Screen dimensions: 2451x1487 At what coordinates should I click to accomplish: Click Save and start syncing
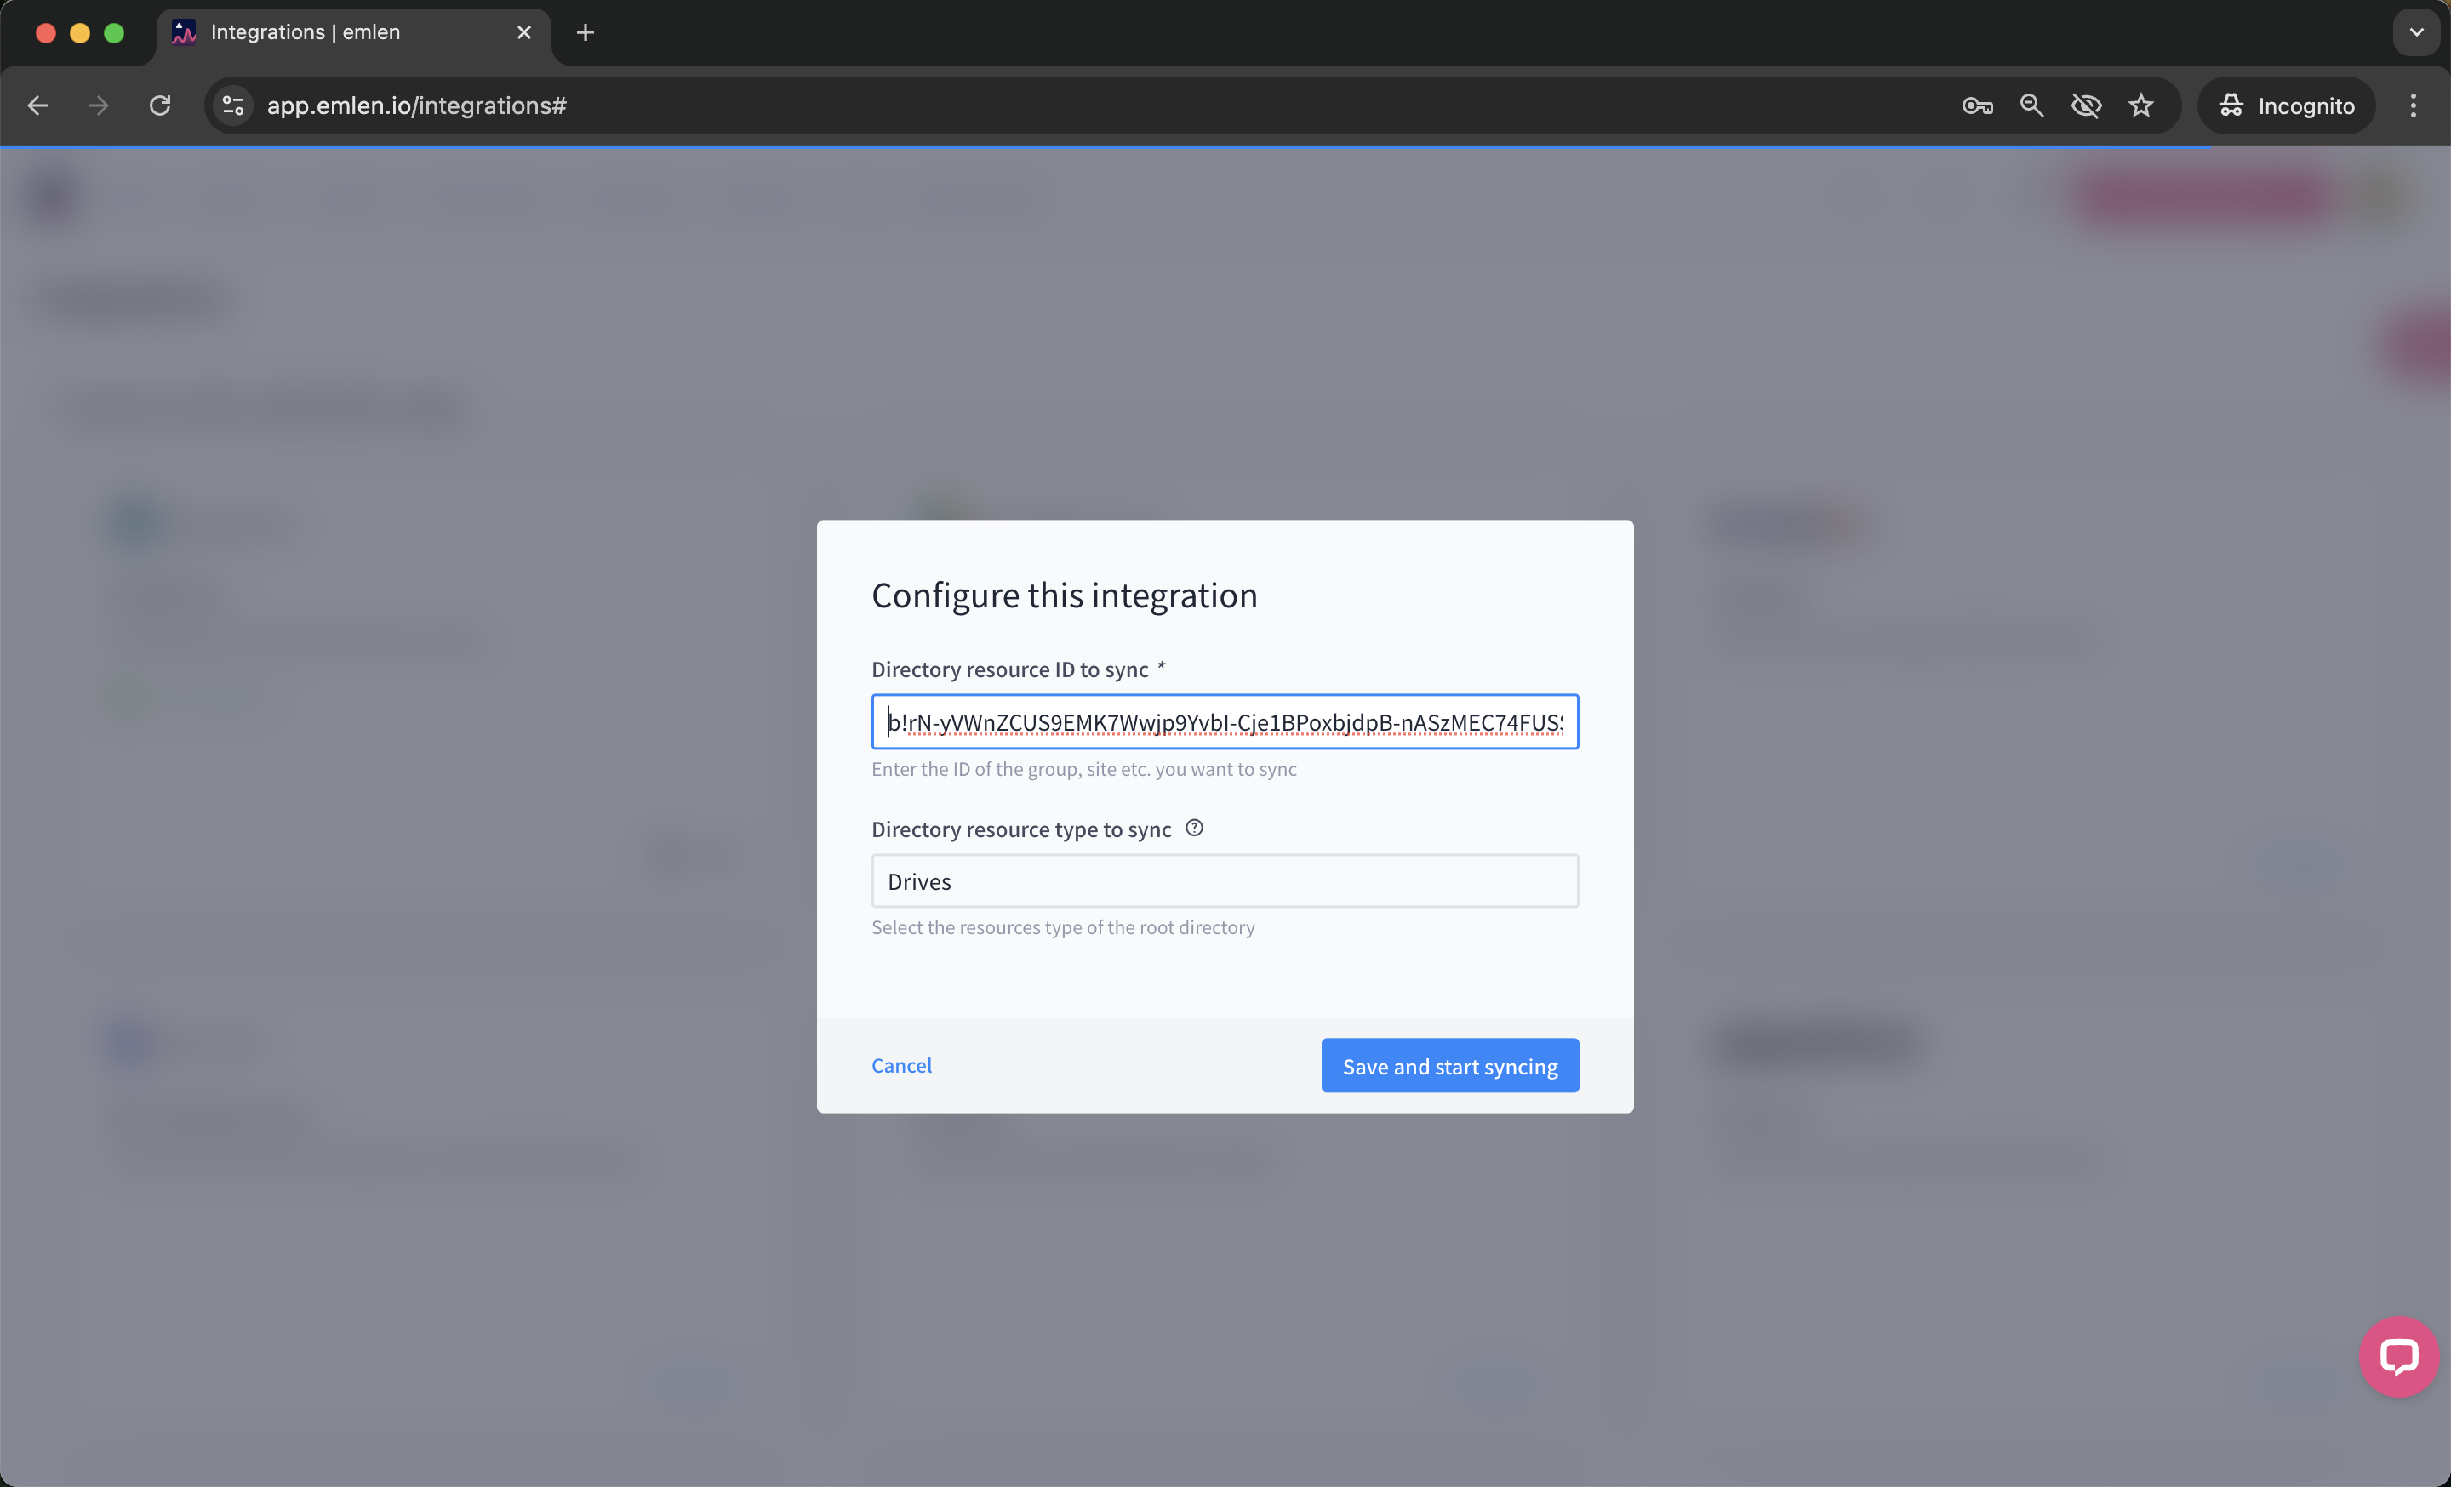pyautogui.click(x=1449, y=1066)
